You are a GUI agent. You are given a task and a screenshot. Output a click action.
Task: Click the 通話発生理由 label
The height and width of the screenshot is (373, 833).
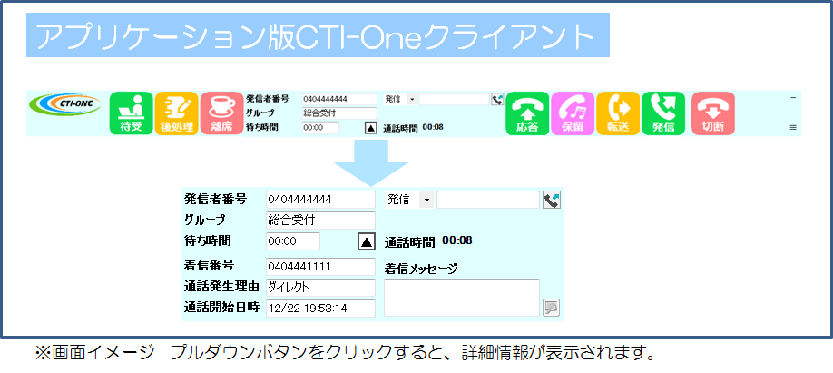(x=221, y=287)
